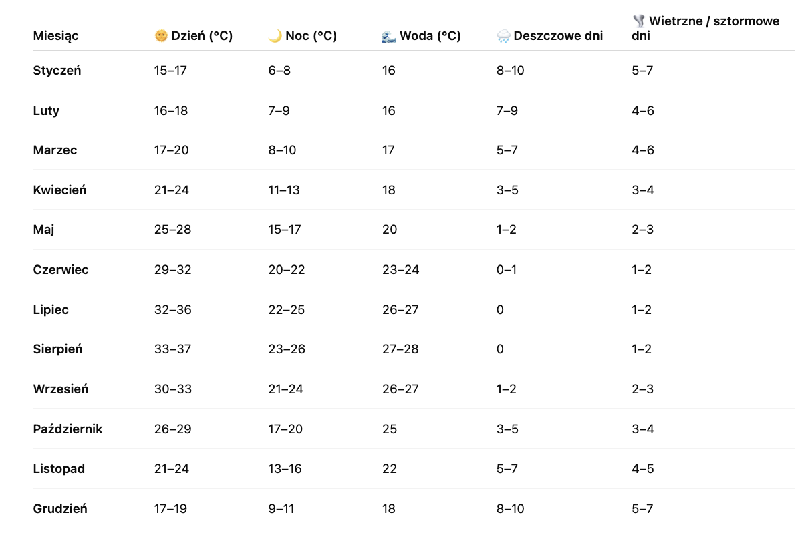798x533 pixels.
Task: Click Wrzesień night temperature 21–24
Action: [x=285, y=389]
